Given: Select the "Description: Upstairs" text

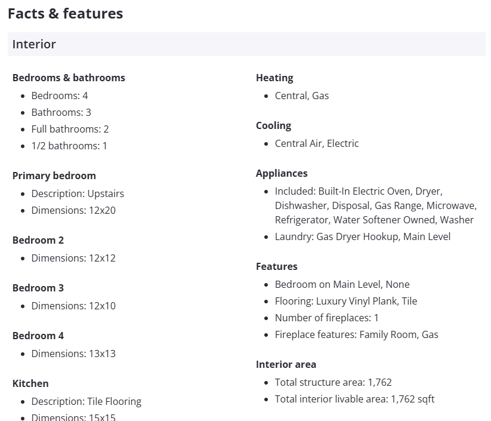Looking at the screenshot, I should click(78, 193).
